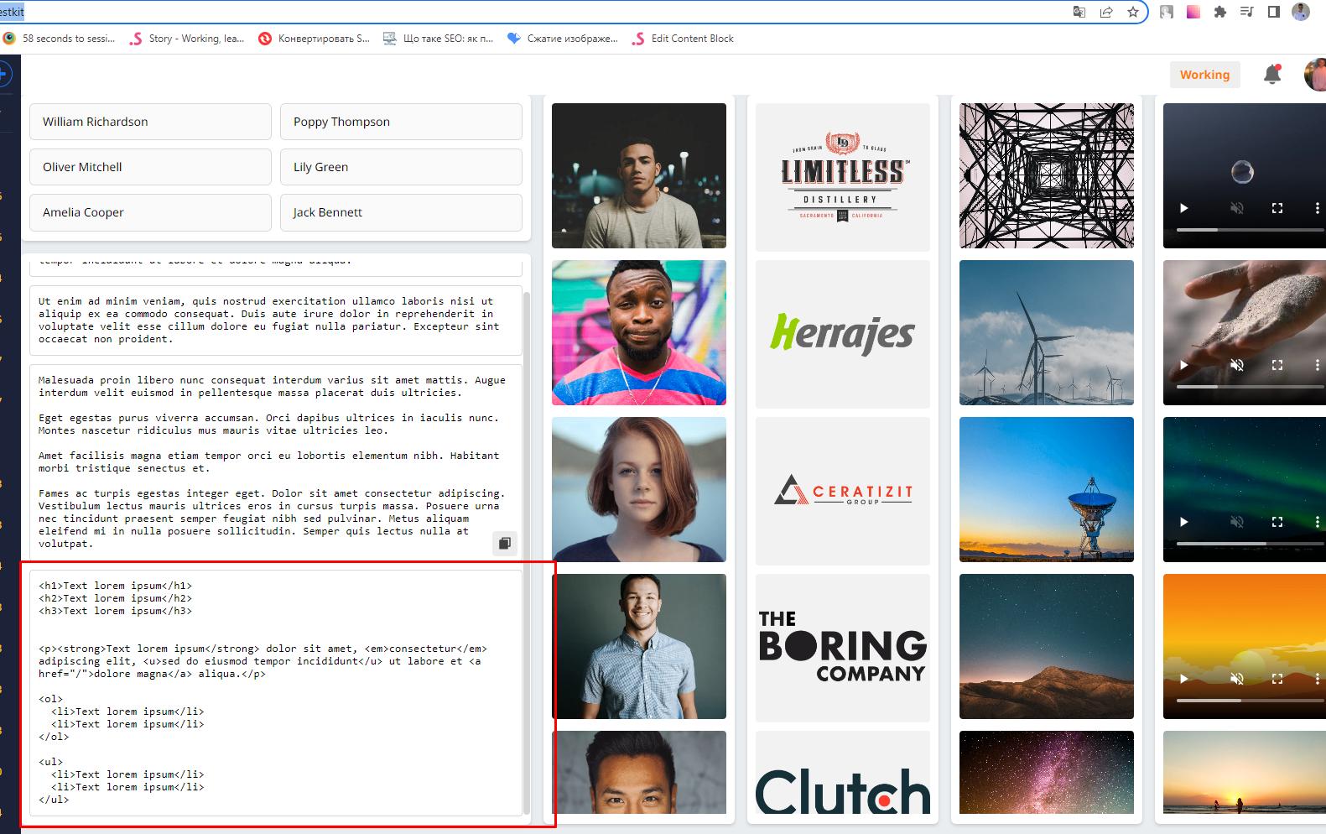Image resolution: width=1326 pixels, height=834 pixels.
Task: Open the 'Сжатие изображе...' bookmark
Action: 563,39
